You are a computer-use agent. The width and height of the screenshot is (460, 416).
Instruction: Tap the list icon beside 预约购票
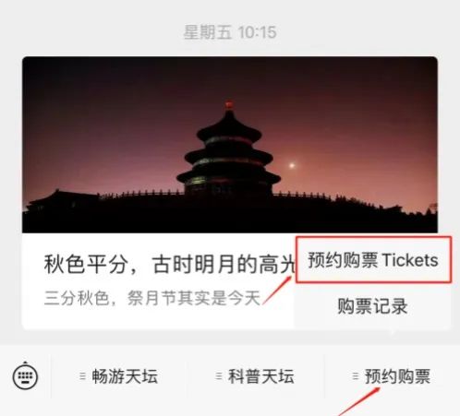356,376
